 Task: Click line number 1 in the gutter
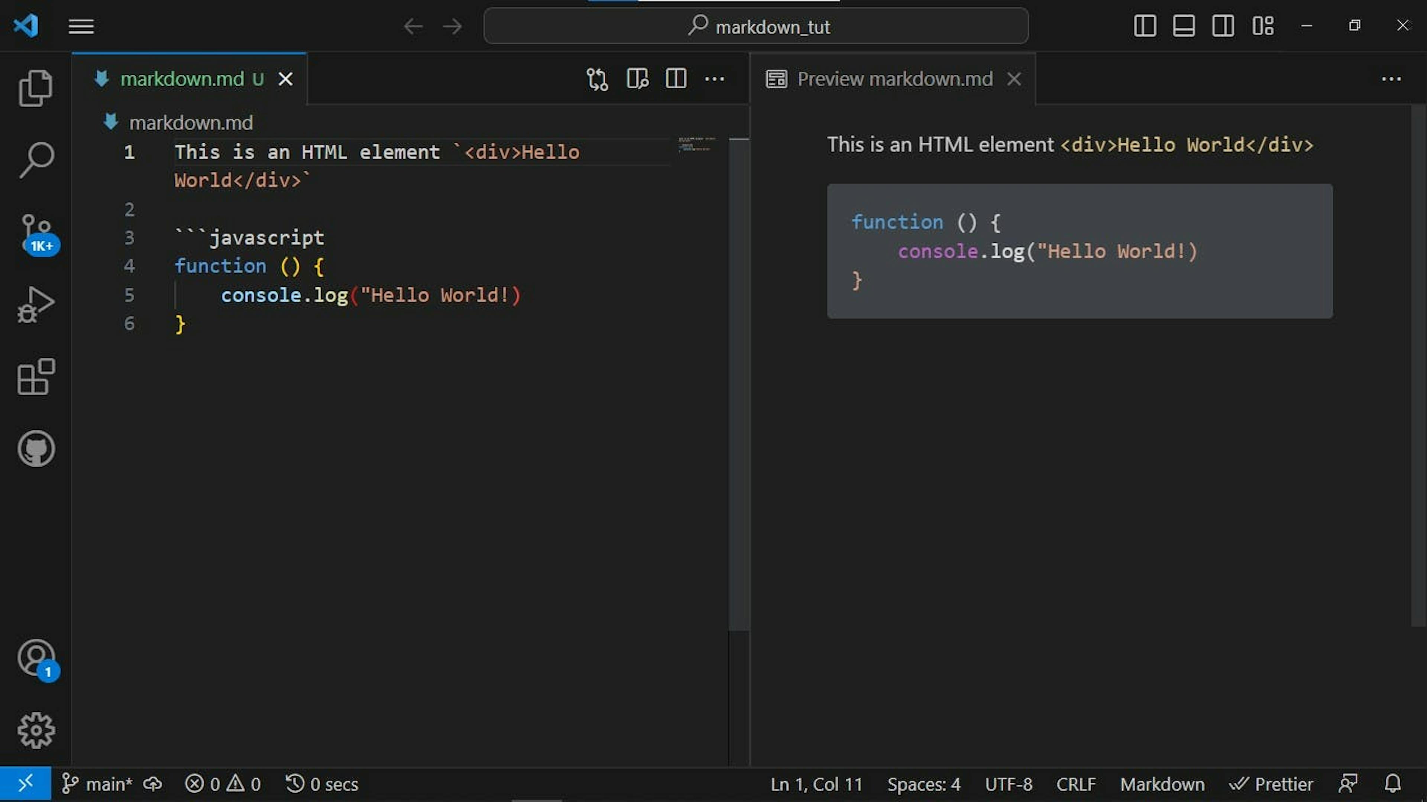coord(129,152)
